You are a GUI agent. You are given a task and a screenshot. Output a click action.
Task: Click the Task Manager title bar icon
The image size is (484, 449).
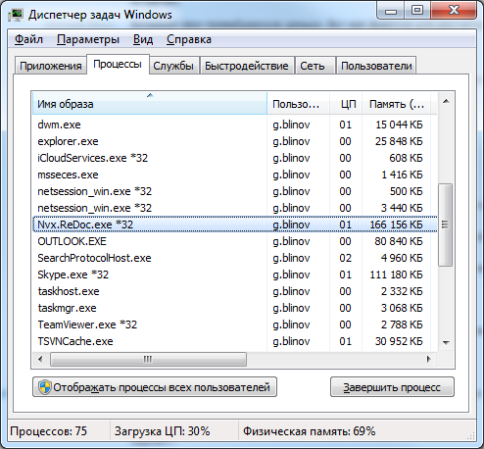point(16,15)
